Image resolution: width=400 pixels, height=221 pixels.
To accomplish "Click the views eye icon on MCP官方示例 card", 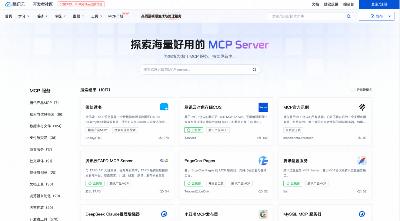I will [359, 138].
